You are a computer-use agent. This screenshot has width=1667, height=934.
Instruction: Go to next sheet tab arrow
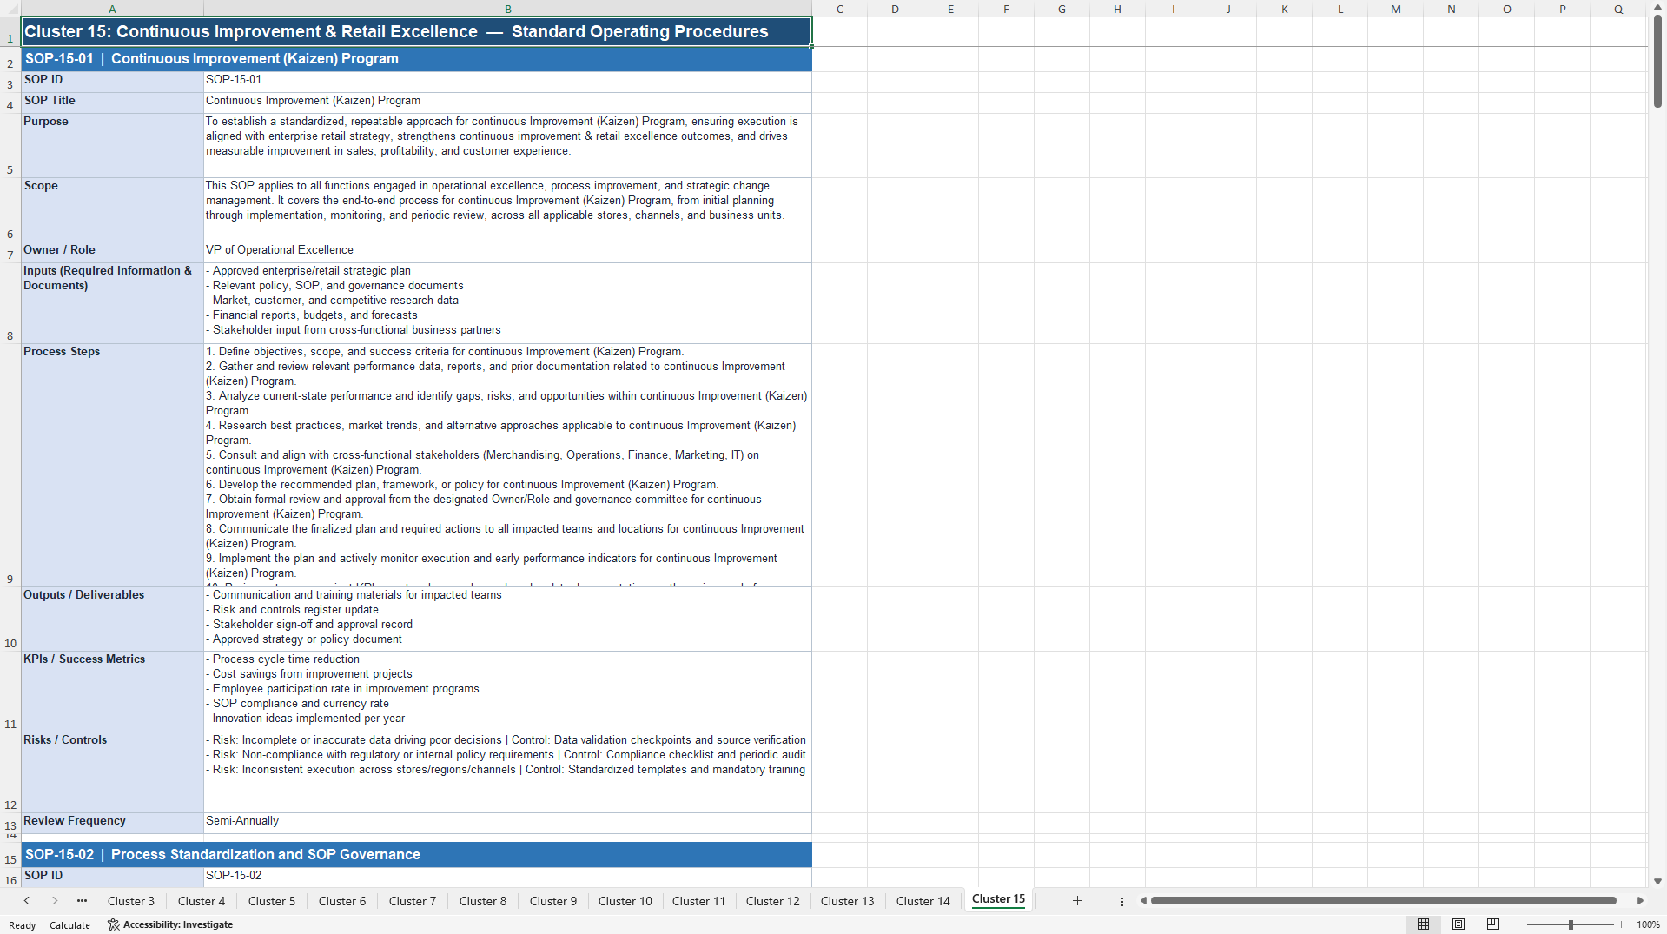point(55,901)
